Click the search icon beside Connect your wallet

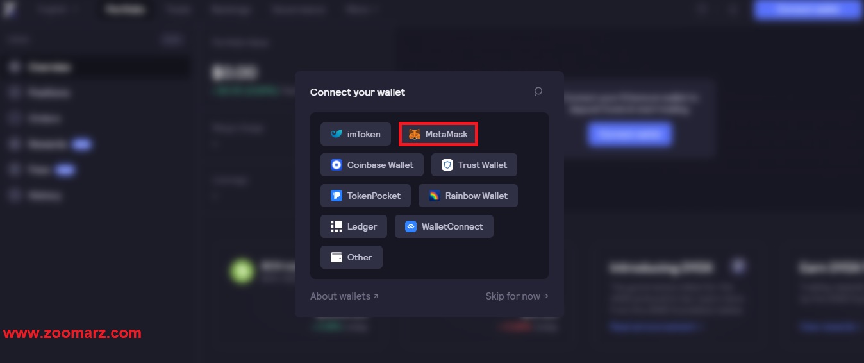point(538,92)
